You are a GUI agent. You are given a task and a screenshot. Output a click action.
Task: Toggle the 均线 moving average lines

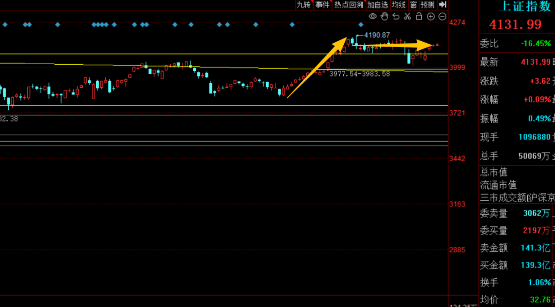399,5
